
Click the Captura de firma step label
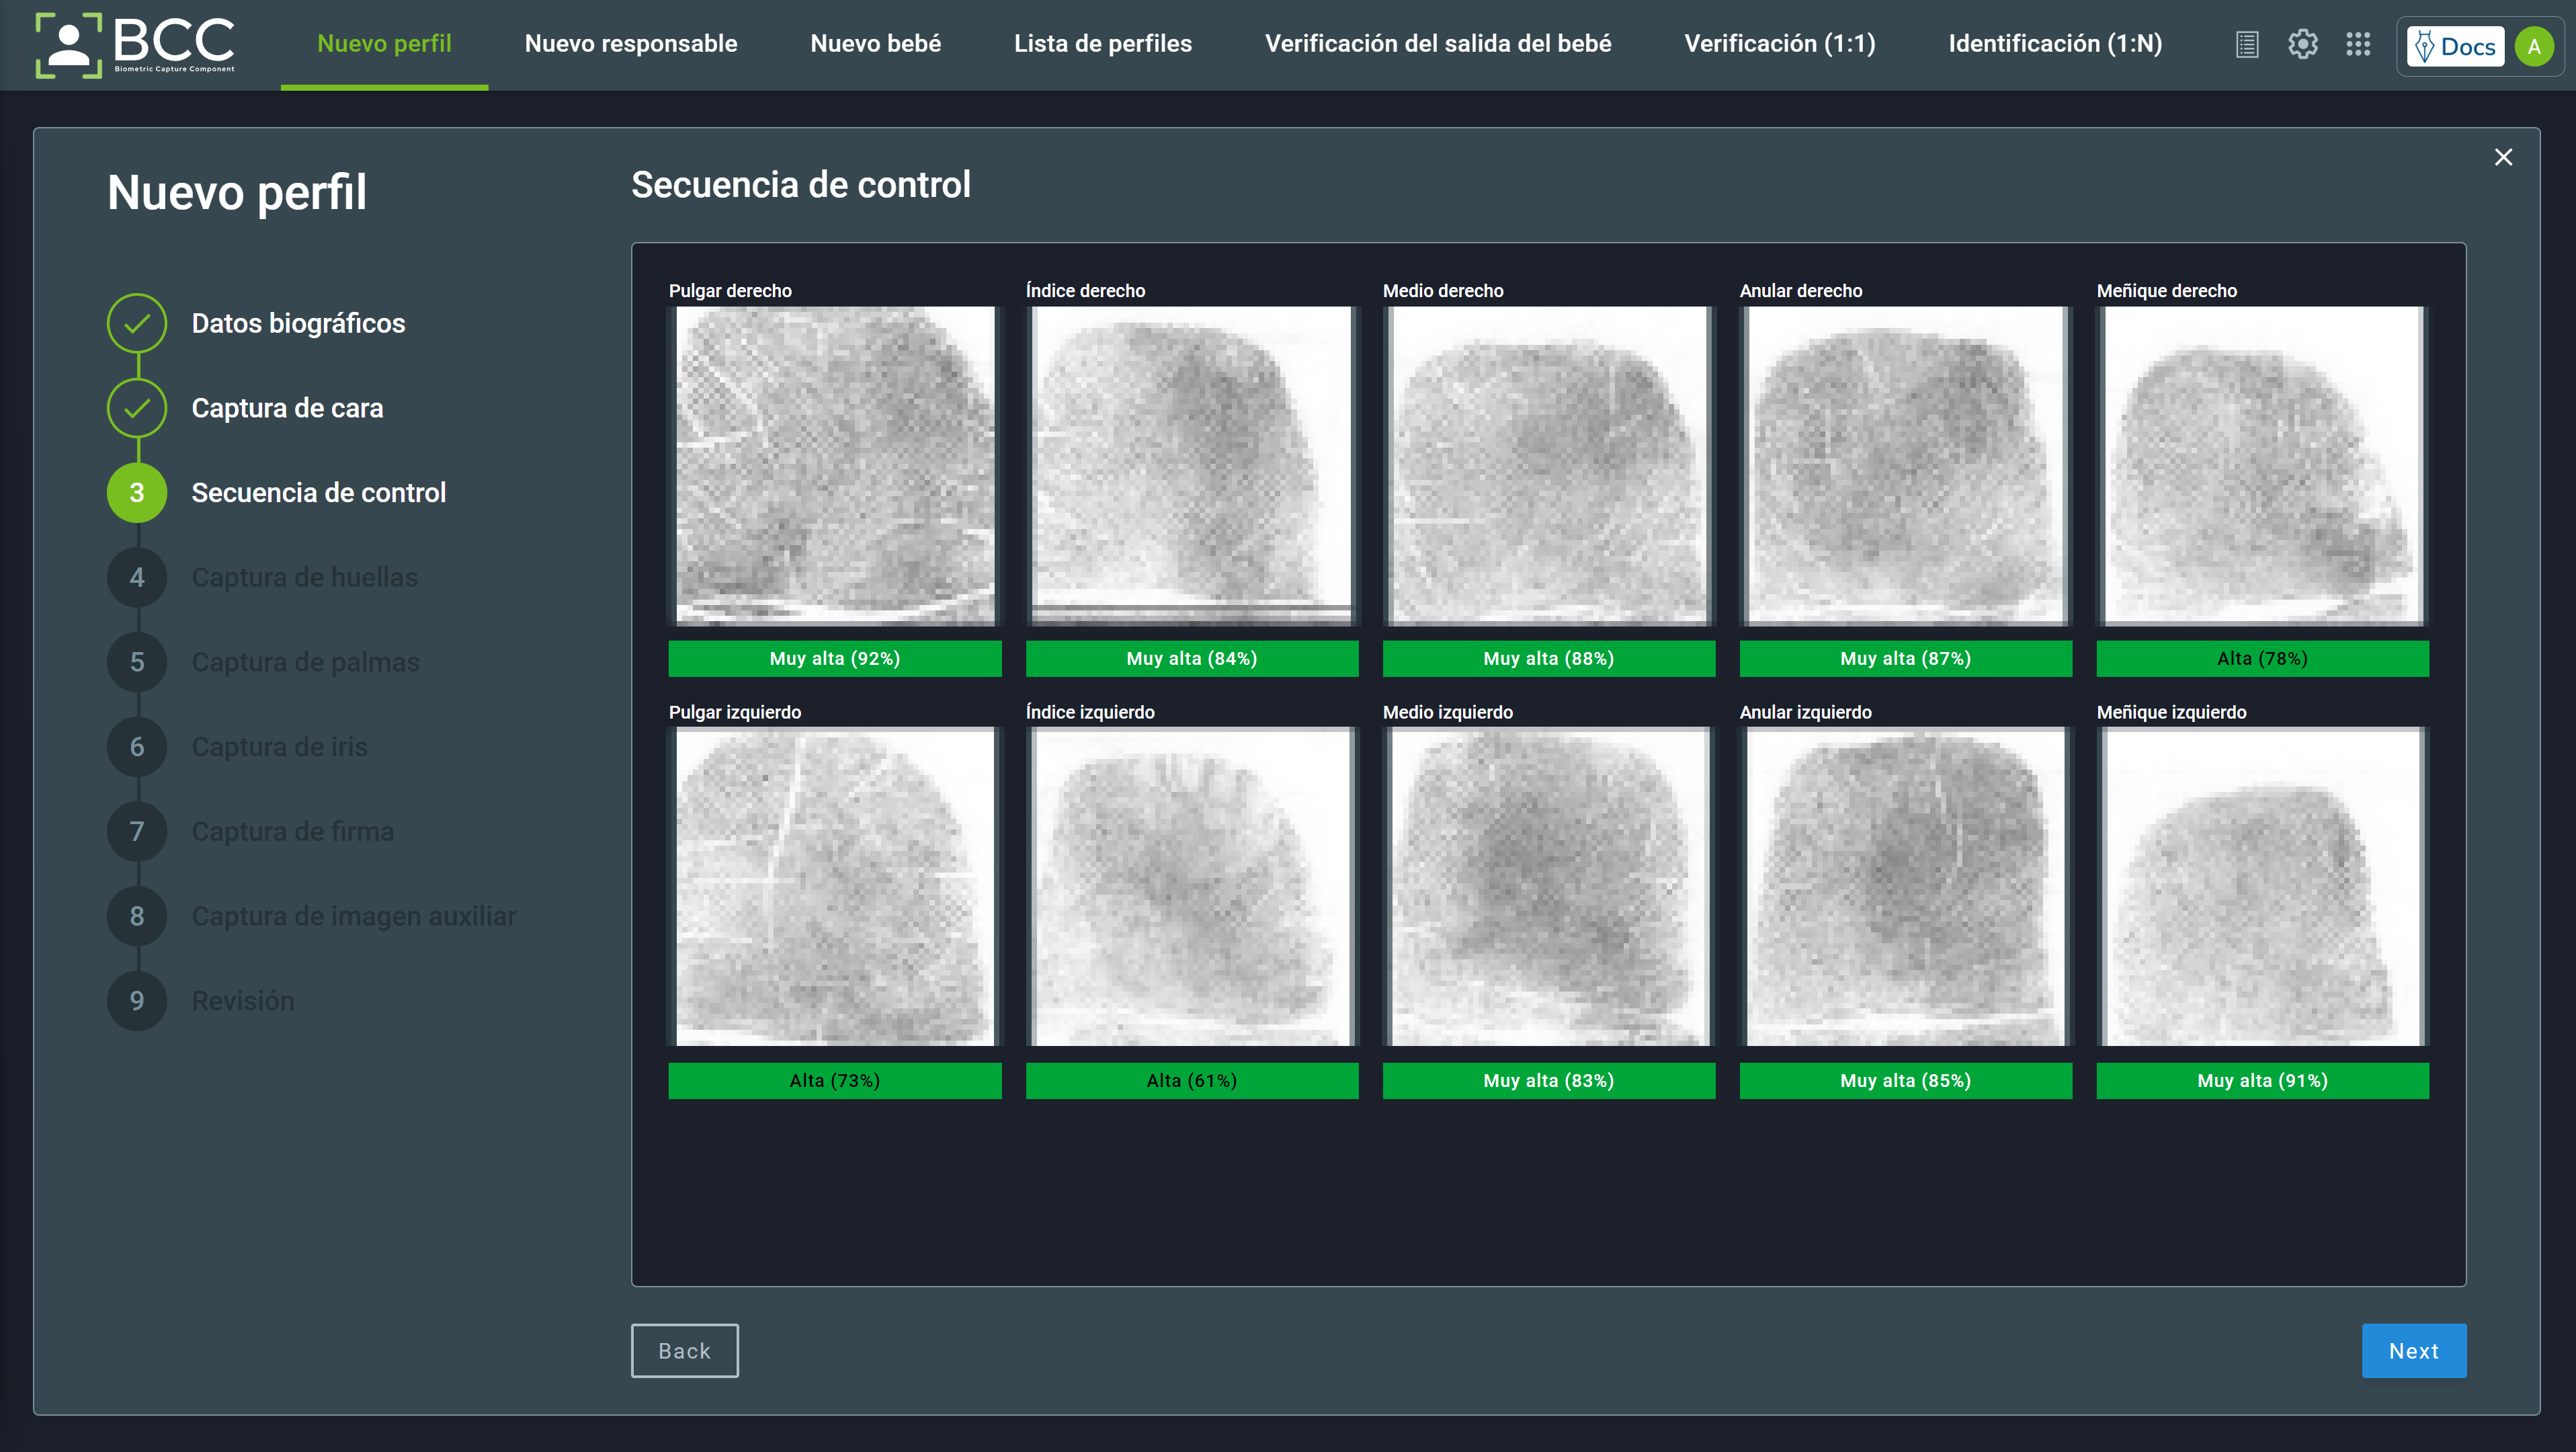point(292,832)
